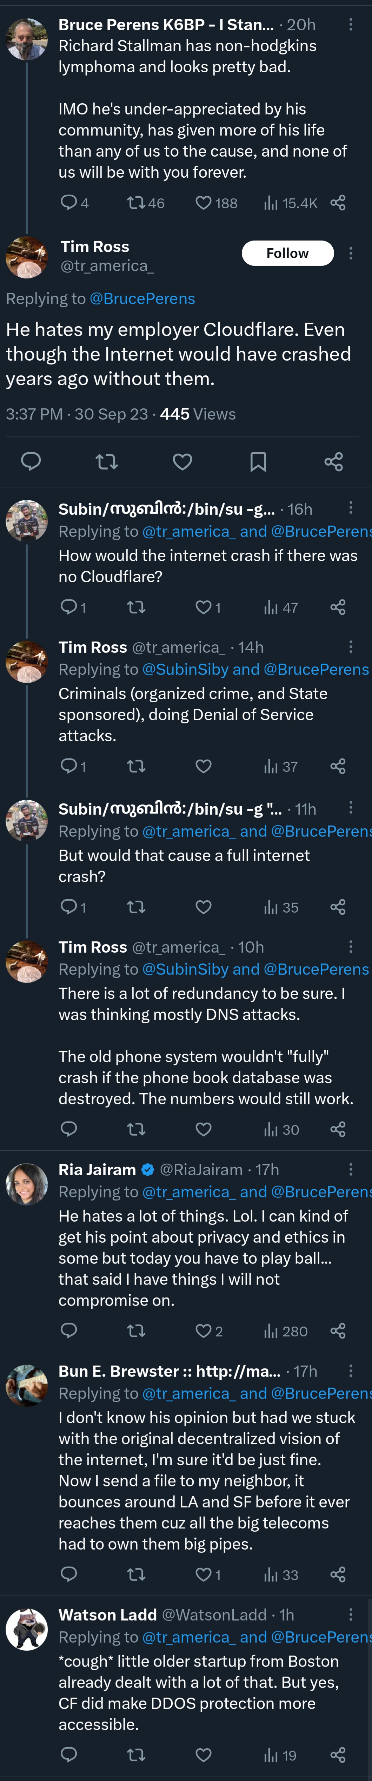Share Watson Ladd's reply
The width and height of the screenshot is (372, 1781).
click(x=338, y=1755)
